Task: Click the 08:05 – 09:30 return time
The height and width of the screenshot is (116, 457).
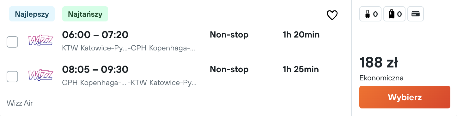Action: pos(95,69)
